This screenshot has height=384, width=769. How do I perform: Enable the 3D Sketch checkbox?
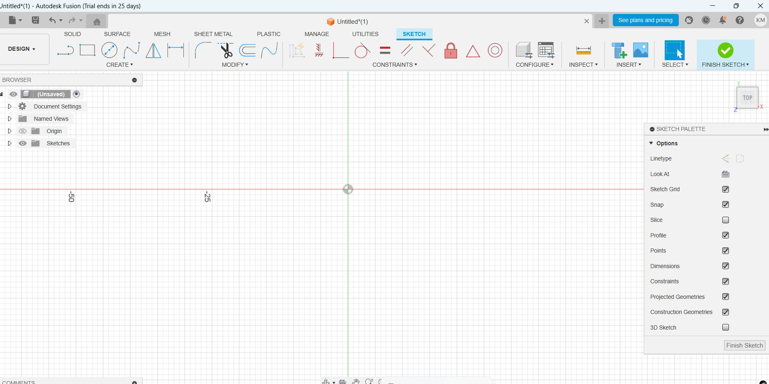pyautogui.click(x=725, y=328)
